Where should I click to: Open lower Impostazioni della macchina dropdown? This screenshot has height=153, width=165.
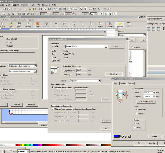23,71
